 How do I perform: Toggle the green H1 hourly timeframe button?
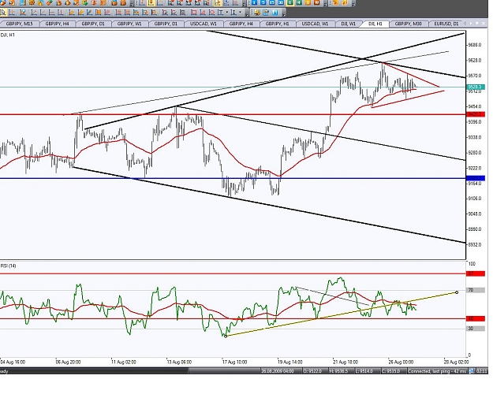(x=290, y=2)
